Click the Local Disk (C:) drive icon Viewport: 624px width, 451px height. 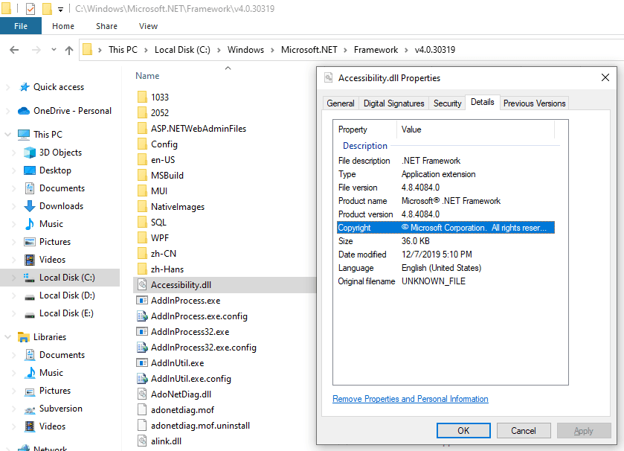[x=29, y=278]
